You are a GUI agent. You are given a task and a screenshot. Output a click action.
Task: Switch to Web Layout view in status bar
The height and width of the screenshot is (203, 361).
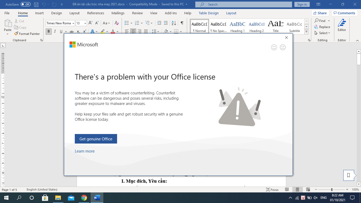click(308, 190)
